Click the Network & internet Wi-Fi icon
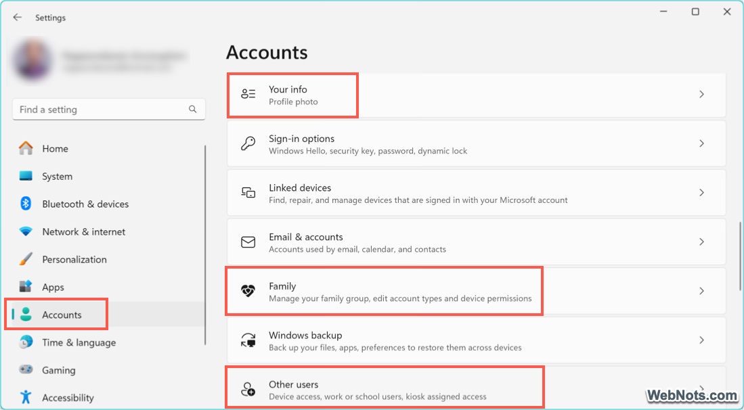744x410 pixels. pos(26,231)
